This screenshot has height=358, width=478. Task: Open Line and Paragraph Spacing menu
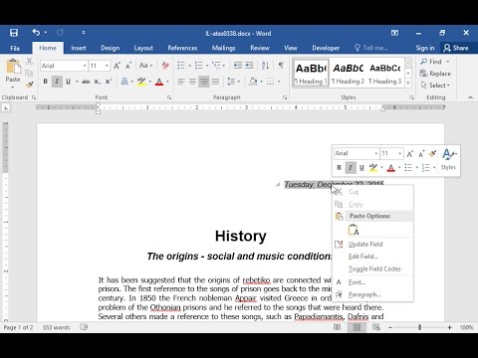[x=233, y=82]
